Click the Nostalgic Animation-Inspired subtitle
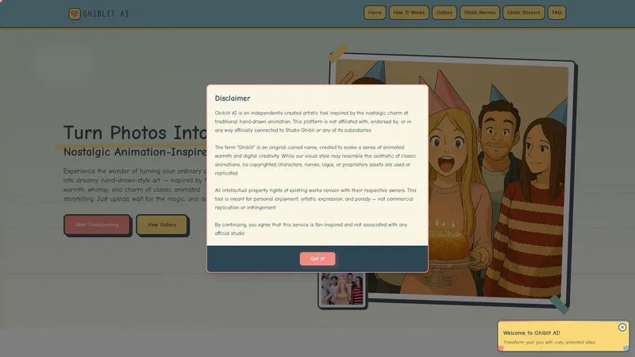 (135, 152)
